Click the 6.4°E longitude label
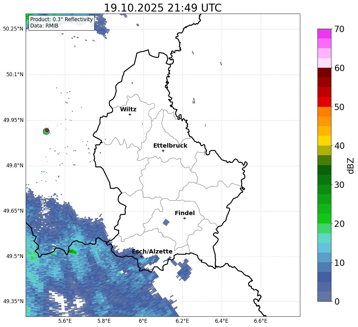The height and width of the screenshot is (327, 358). (x=221, y=321)
